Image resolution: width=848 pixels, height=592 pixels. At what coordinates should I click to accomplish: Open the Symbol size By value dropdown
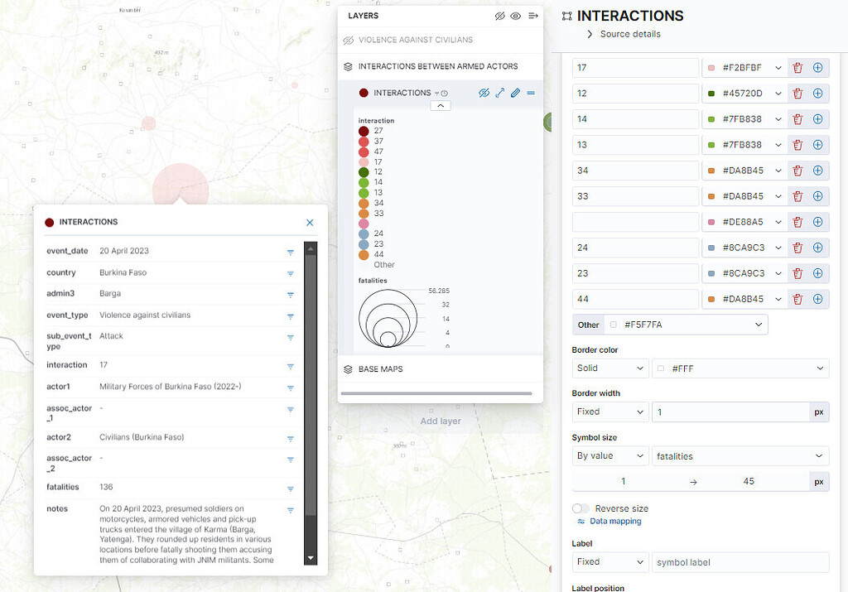(x=610, y=455)
